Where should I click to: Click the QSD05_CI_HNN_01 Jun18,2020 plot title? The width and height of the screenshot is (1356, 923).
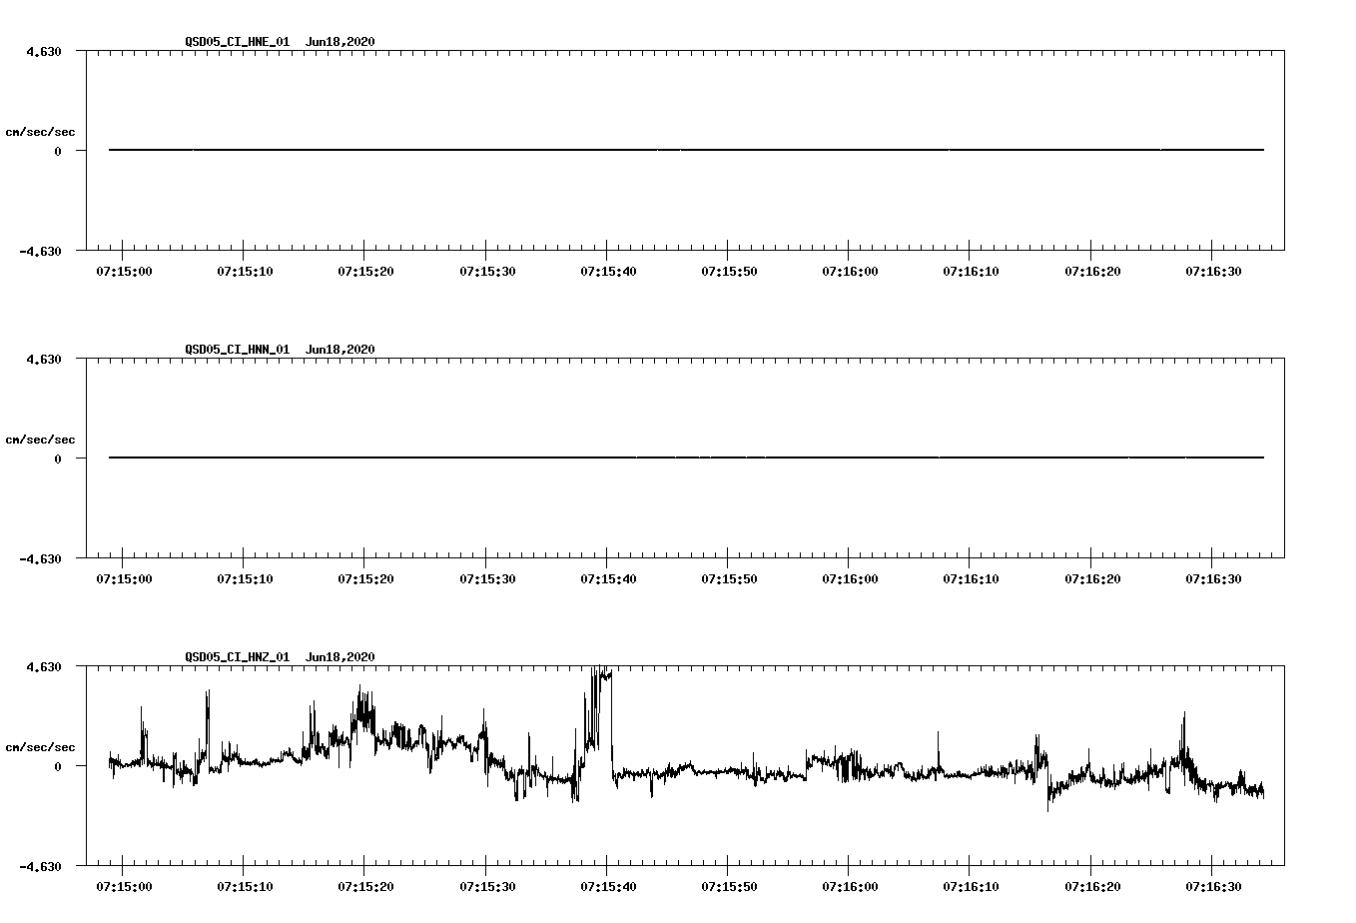(280, 350)
